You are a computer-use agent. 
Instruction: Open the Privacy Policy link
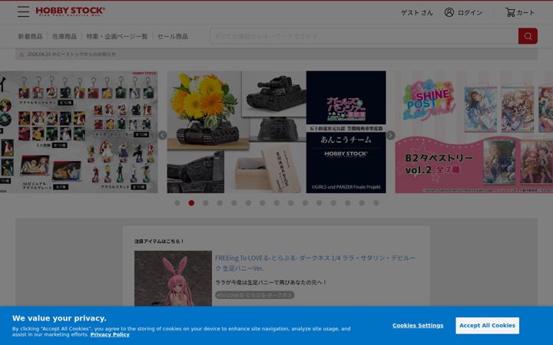[110, 334]
